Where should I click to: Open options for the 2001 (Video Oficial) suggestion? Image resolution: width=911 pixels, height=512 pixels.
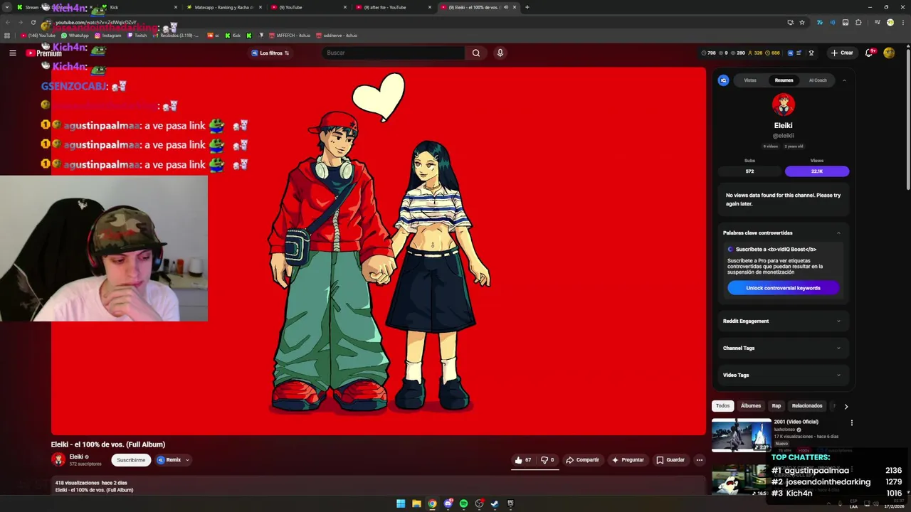coord(851,422)
